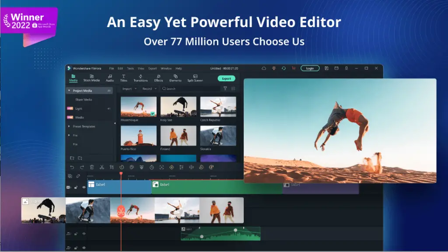Viewport: 448px width, 252px height.
Task: Open the Help menu
Action: click(178, 69)
